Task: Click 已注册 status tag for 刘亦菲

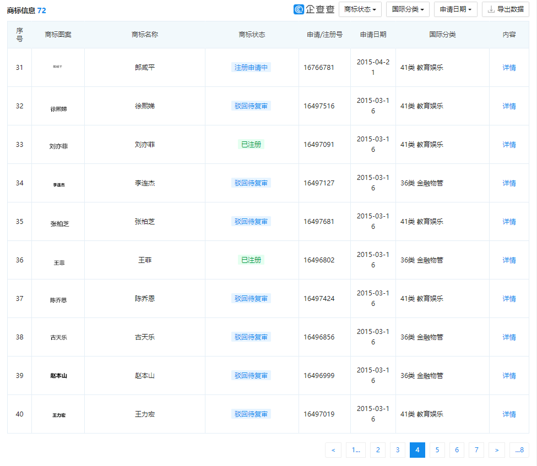Action: [x=251, y=144]
